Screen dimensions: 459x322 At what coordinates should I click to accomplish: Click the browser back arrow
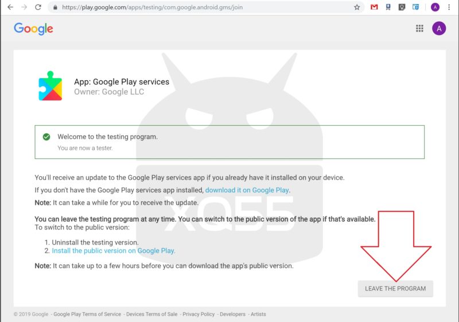(10, 7)
